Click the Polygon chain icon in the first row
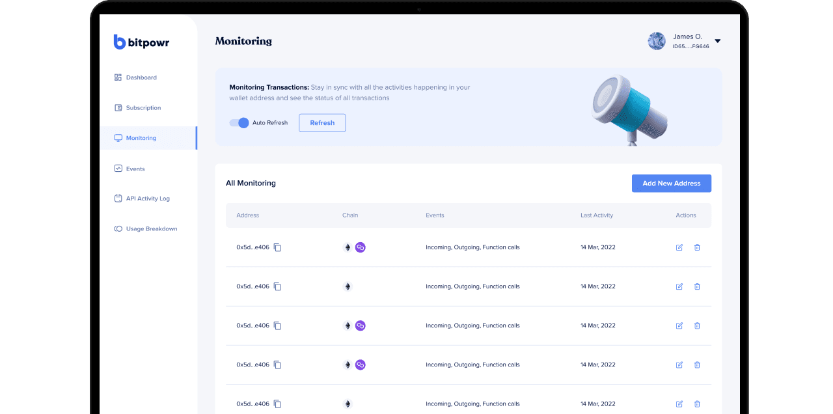833x414 pixels. tap(360, 247)
